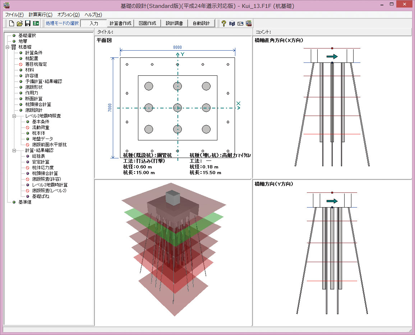This screenshot has width=415, height=335.
Task: Open the オプション(O) menu
Action: 69,15
